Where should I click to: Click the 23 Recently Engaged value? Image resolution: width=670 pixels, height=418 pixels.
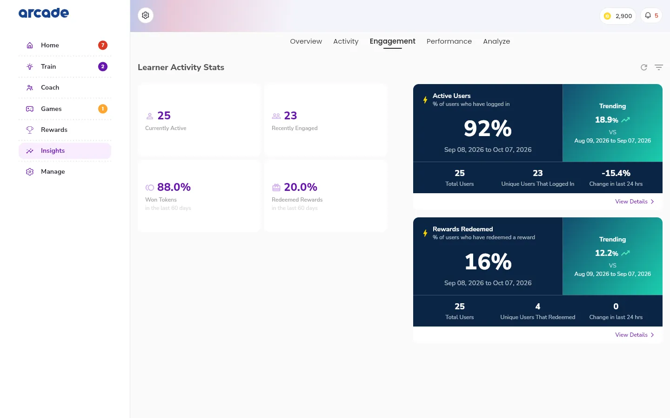[x=290, y=116]
